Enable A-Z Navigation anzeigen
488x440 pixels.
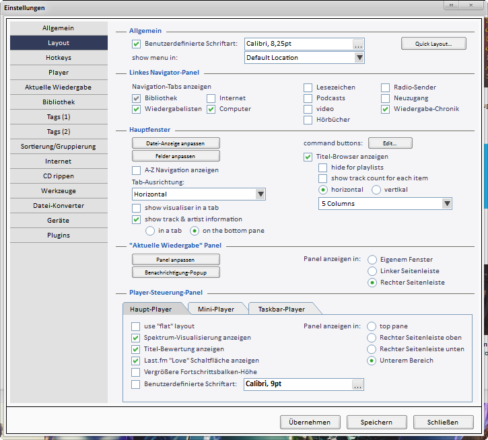click(137, 170)
